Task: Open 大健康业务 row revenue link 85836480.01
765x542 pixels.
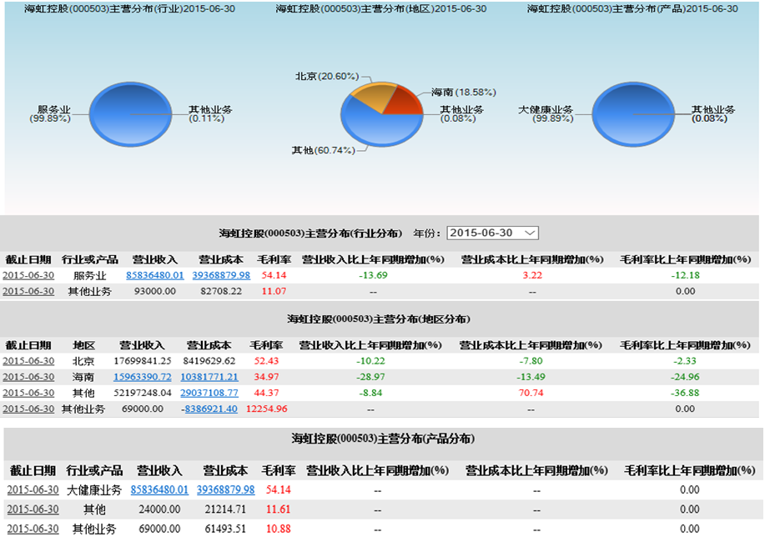Action: pyautogui.click(x=159, y=489)
